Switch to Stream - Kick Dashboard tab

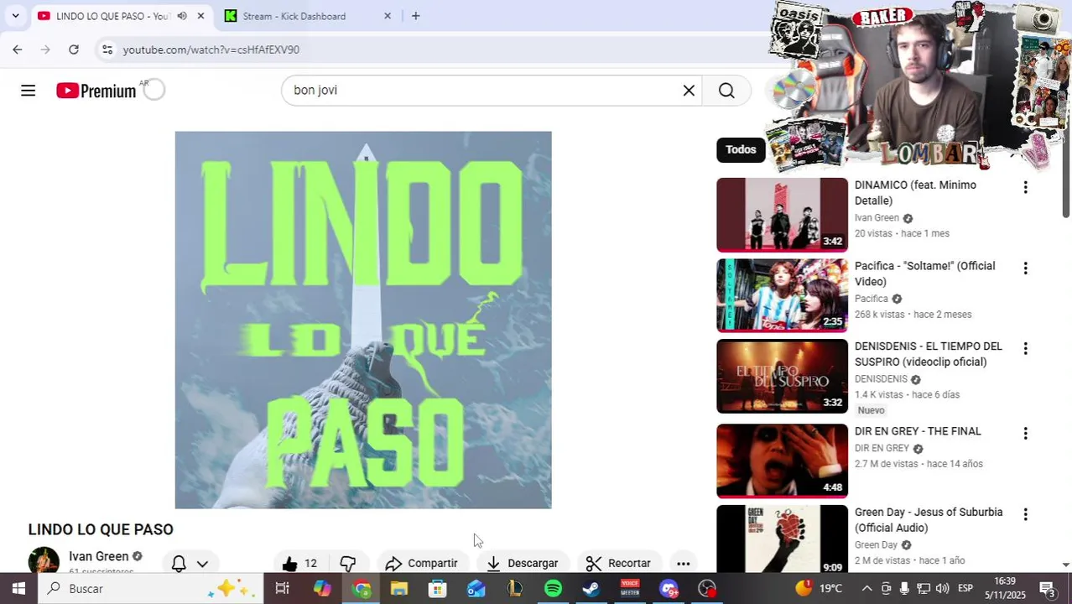point(294,16)
